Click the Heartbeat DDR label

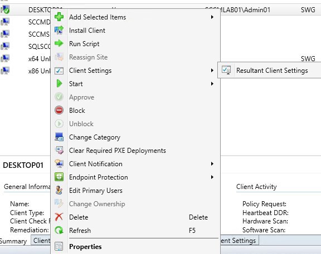coord(265,213)
